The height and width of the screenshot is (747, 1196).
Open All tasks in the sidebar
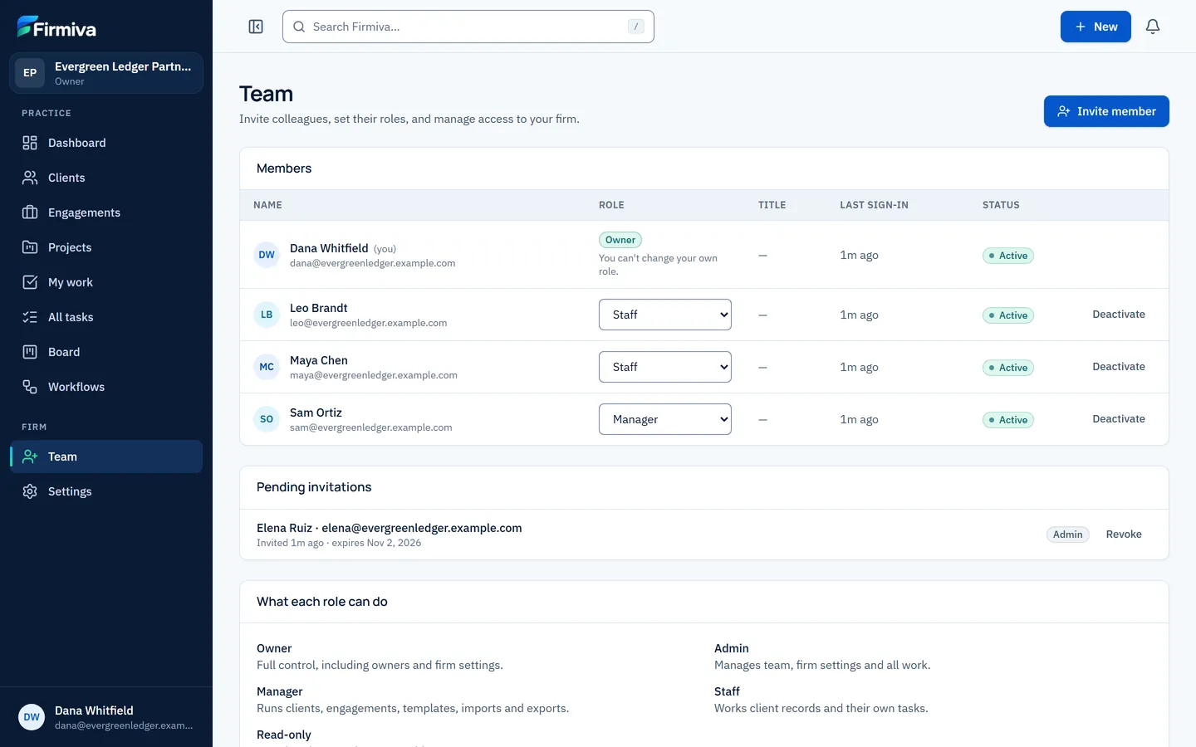coord(106,317)
